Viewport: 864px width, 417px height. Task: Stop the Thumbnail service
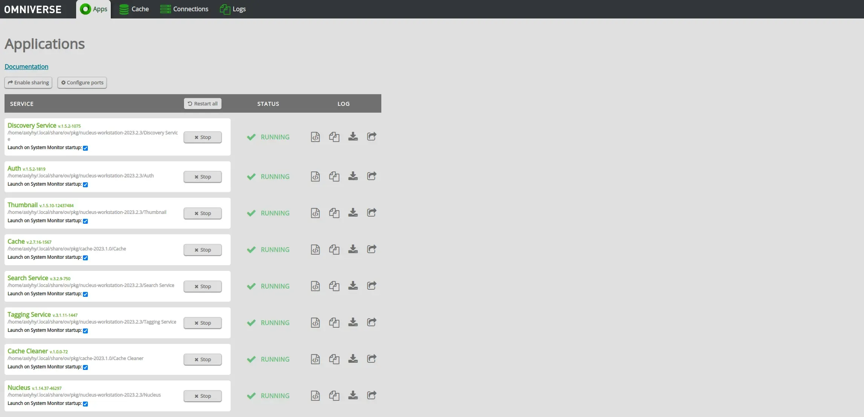click(203, 213)
